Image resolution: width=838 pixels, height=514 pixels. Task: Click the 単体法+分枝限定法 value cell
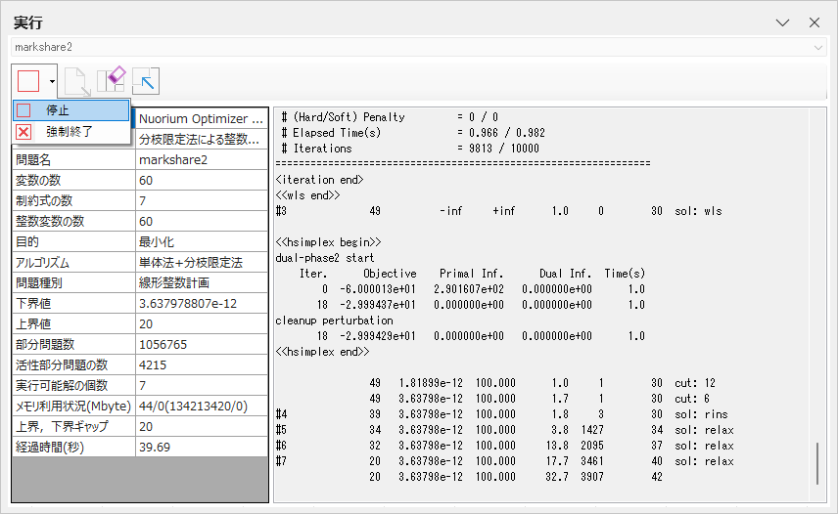click(202, 262)
